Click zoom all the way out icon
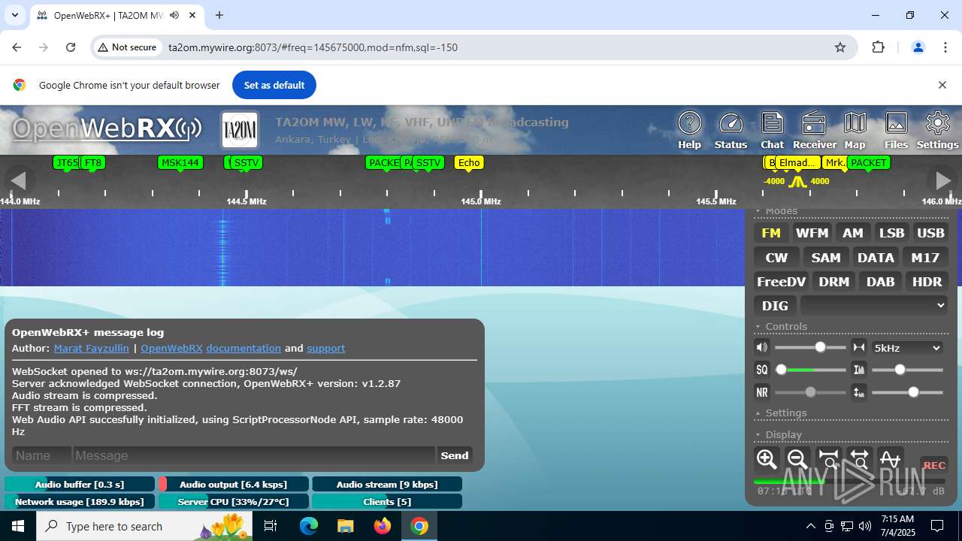The image size is (962, 541). [859, 459]
